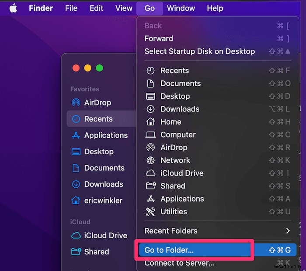Click Computer text in Go menu

point(178,135)
